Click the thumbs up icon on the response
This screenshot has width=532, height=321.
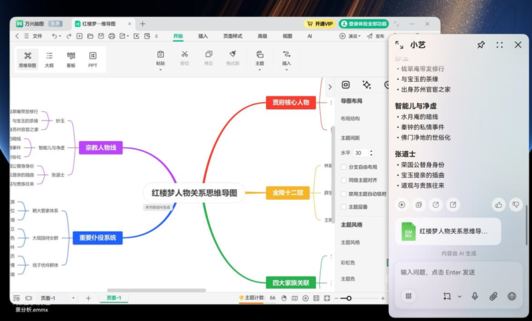(499, 205)
